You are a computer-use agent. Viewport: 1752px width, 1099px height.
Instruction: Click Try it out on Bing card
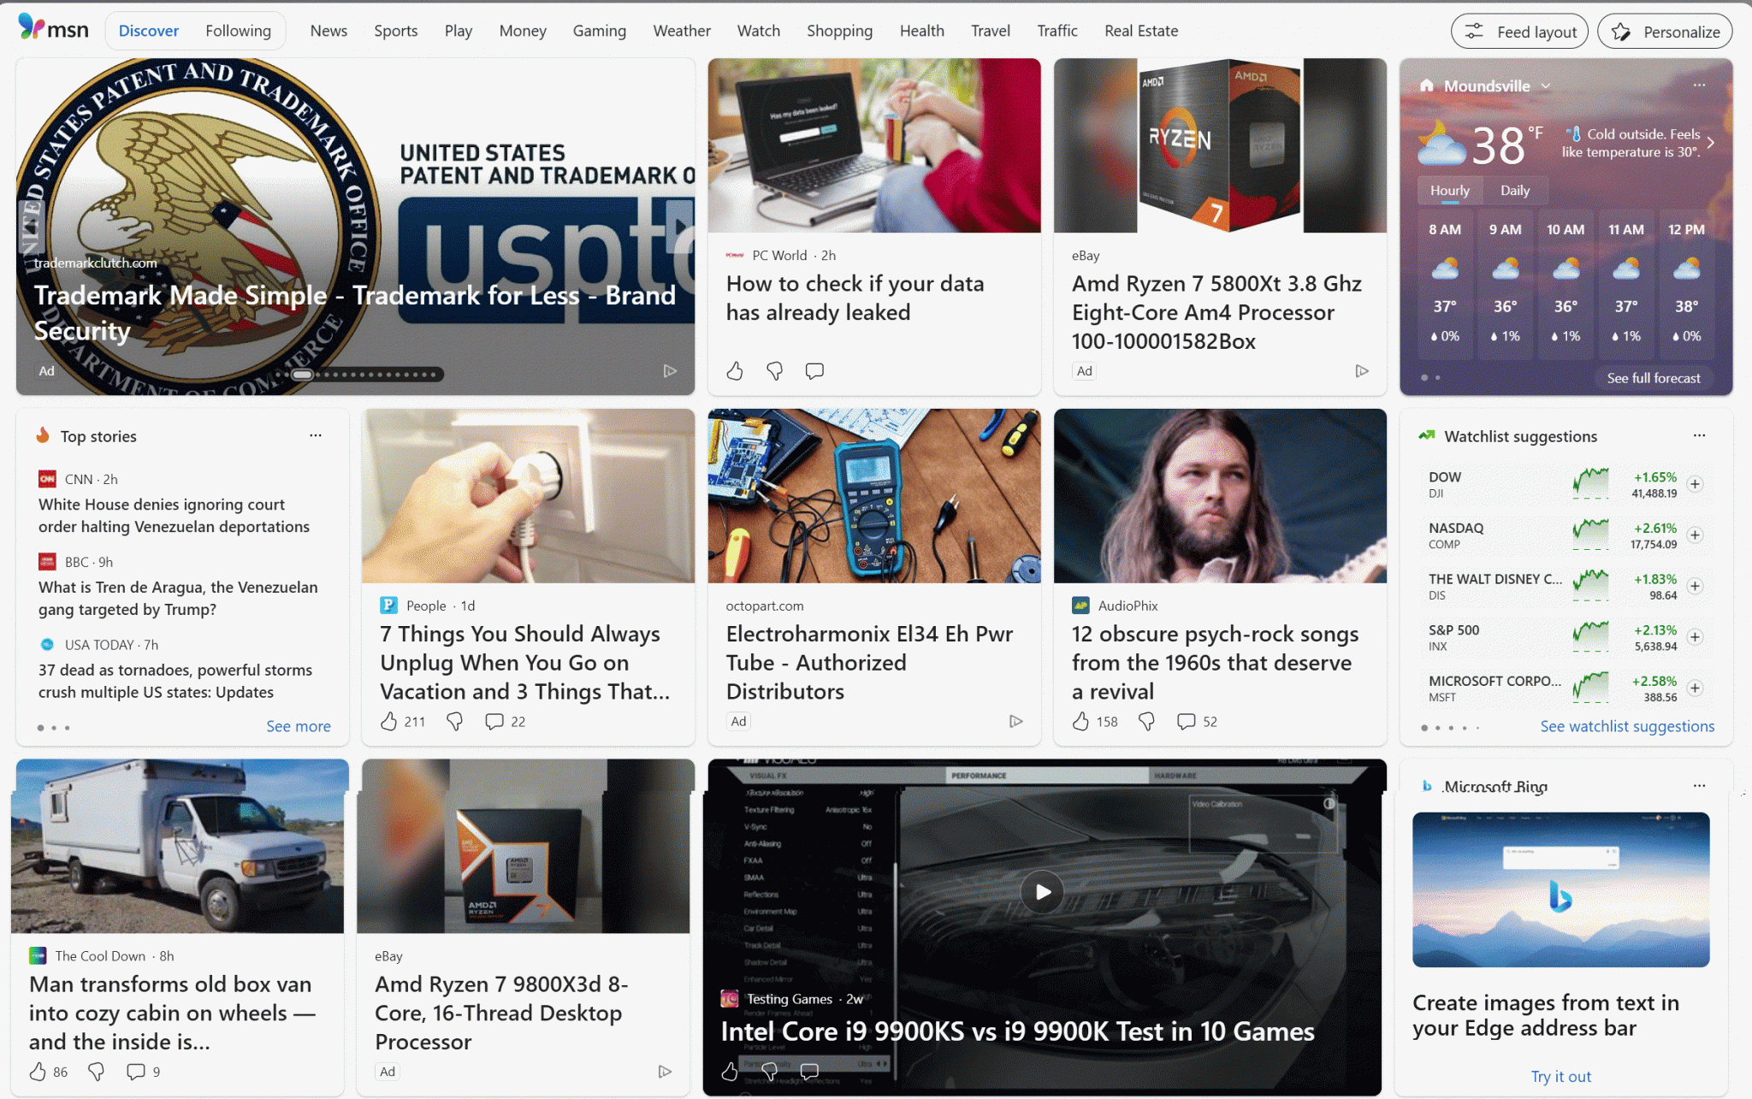point(1560,1076)
